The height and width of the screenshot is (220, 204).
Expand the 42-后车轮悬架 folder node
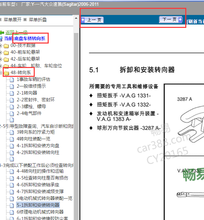pos(1,59)
